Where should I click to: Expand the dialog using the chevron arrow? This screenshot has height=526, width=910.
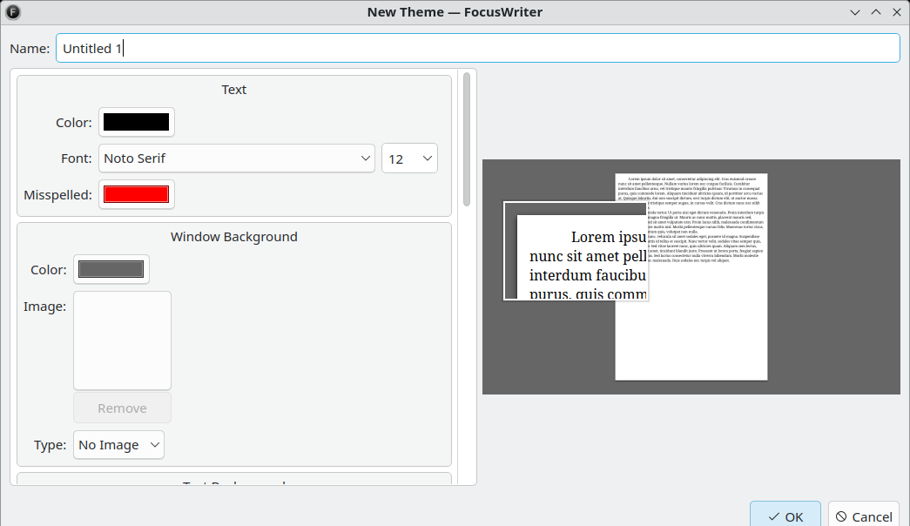coord(854,12)
